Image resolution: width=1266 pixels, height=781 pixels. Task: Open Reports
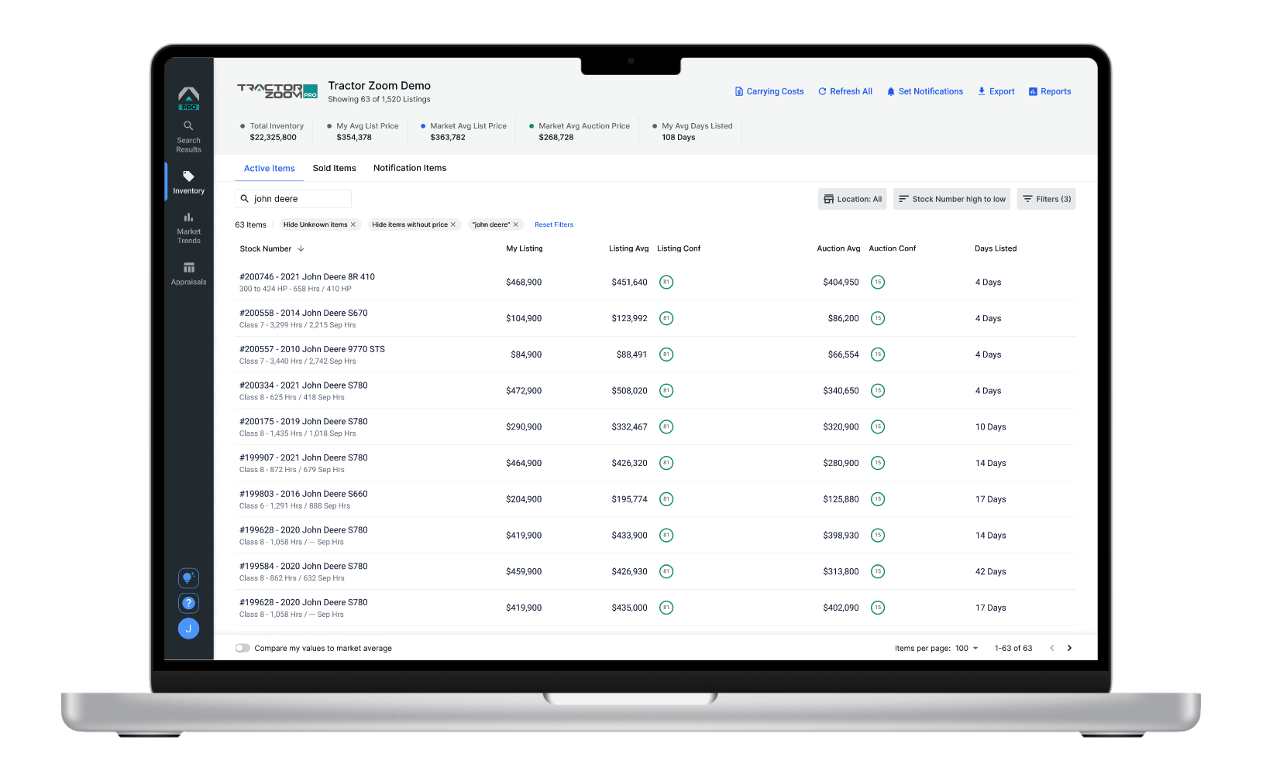[1050, 91]
